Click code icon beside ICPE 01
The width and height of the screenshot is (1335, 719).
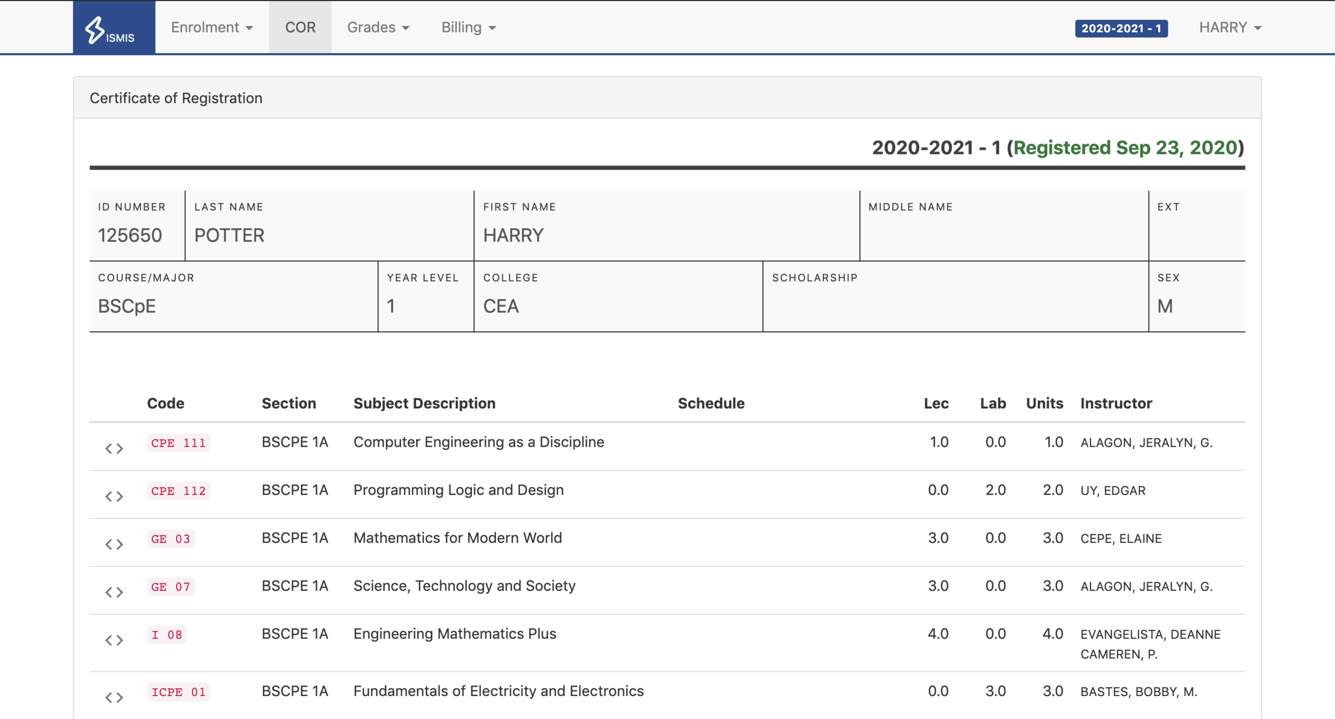coord(114,698)
